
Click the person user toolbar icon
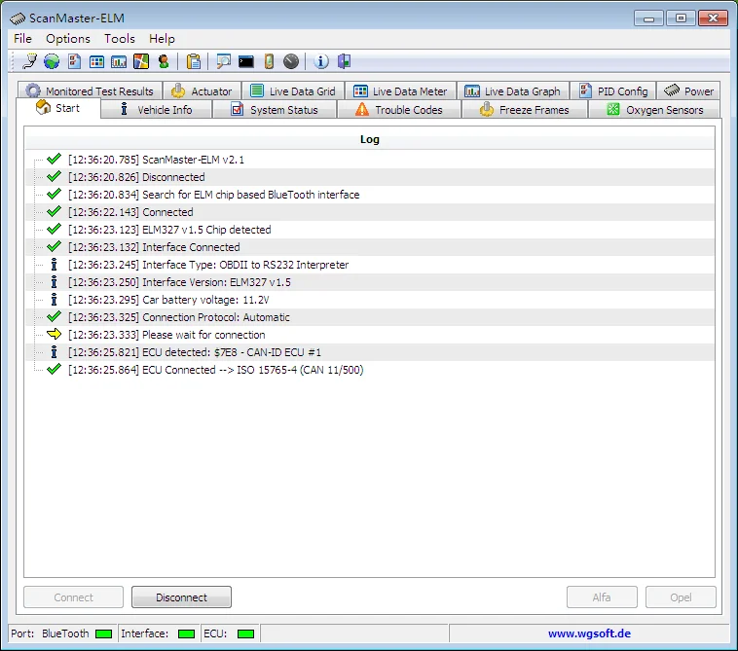[164, 61]
